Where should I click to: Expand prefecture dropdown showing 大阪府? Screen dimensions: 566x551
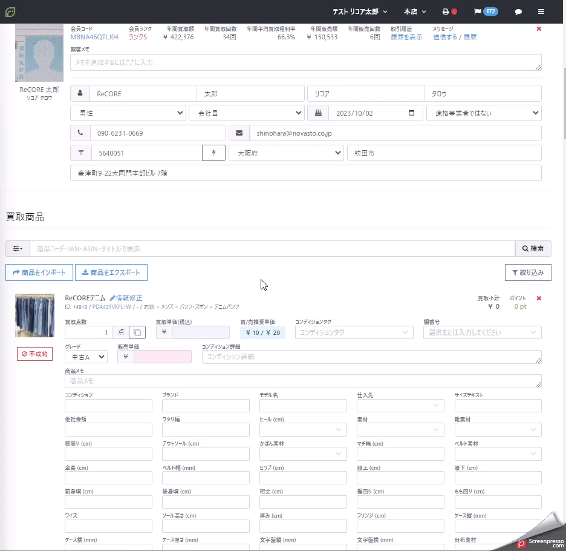click(286, 153)
